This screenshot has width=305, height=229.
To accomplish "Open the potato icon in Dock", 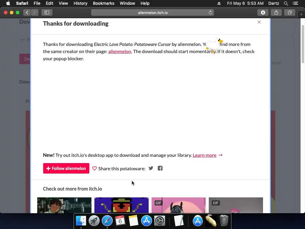I will click(211, 221).
